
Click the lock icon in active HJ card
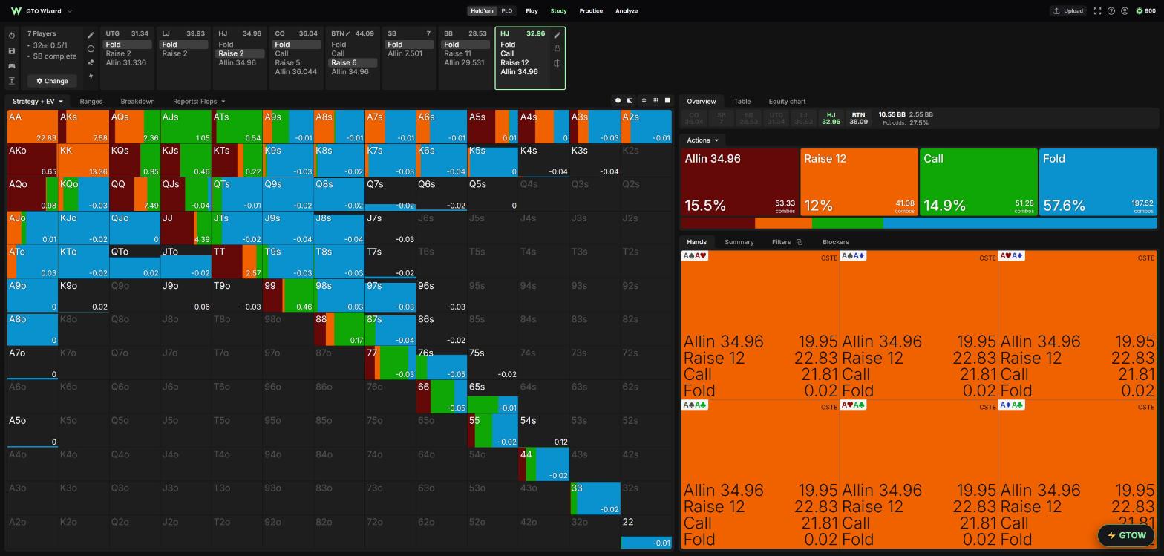(558, 48)
